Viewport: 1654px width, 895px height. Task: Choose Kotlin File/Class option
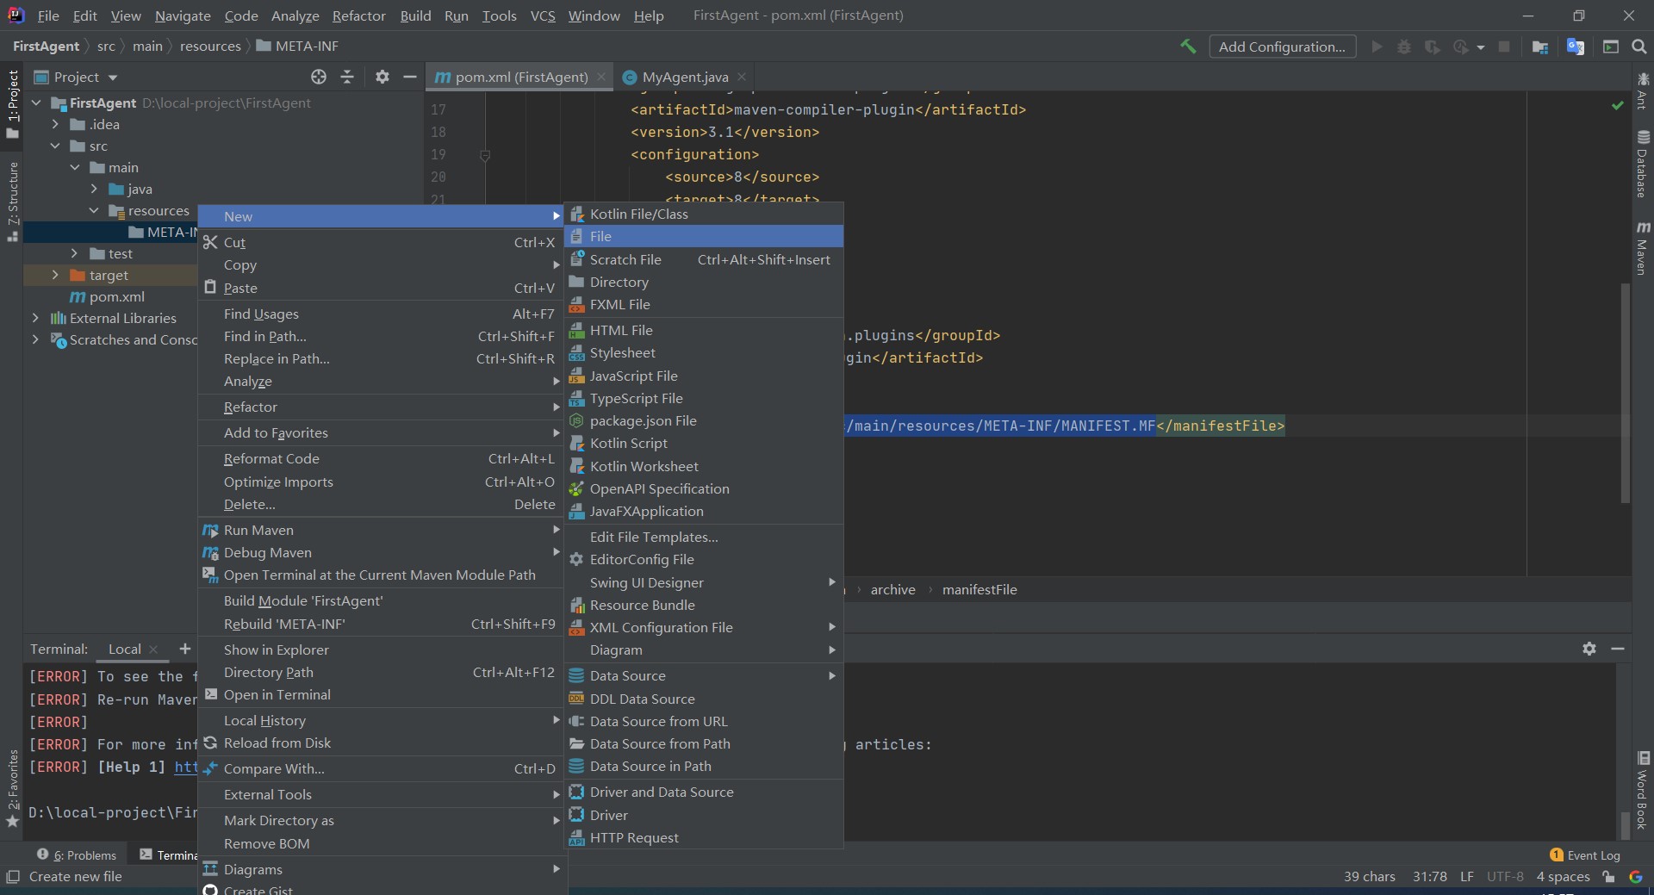coord(703,214)
